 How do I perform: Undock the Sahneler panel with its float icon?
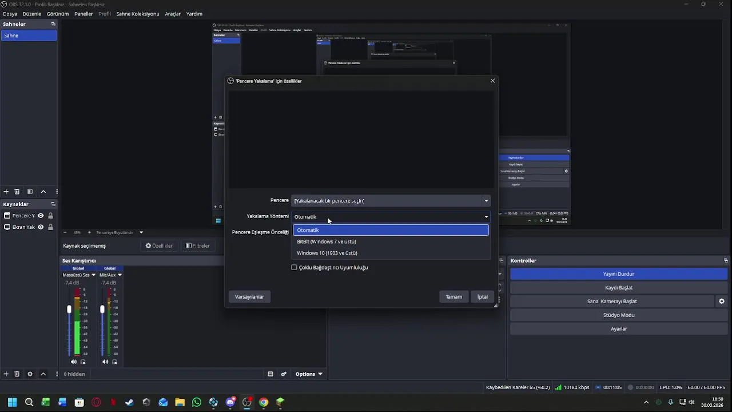(53, 24)
